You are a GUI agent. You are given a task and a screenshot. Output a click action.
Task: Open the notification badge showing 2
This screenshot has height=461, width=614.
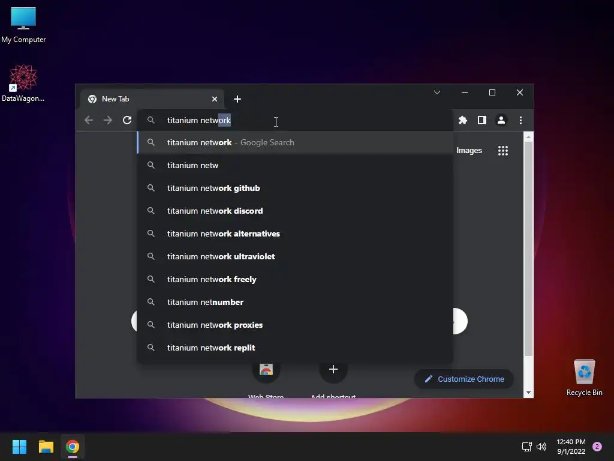click(x=597, y=447)
